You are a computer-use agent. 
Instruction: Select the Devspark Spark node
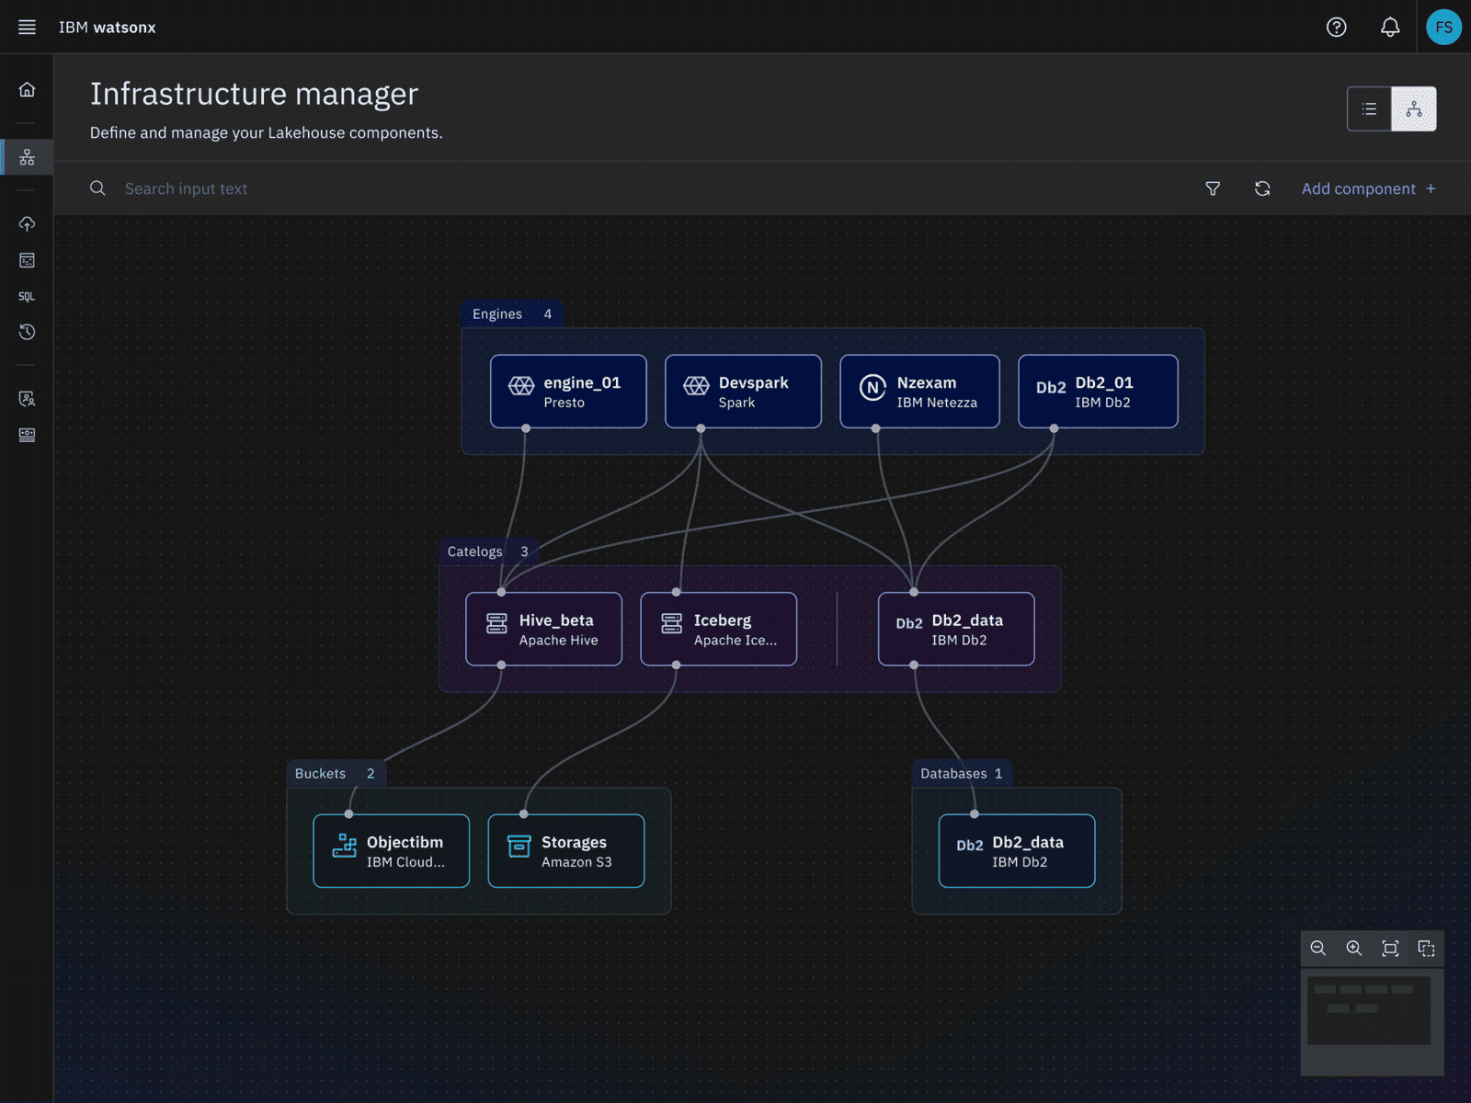click(743, 392)
